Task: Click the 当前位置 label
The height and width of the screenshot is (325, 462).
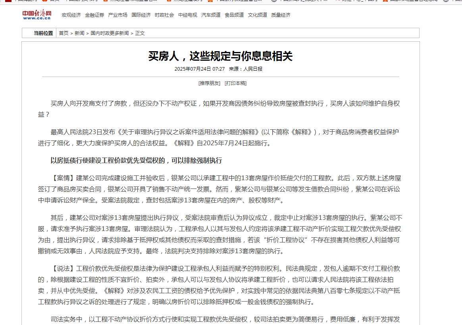Action: pos(43,33)
